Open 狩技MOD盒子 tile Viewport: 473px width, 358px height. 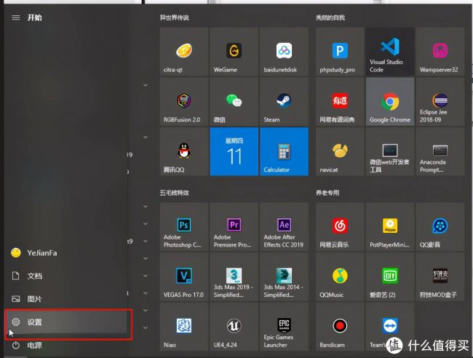pos(440,277)
